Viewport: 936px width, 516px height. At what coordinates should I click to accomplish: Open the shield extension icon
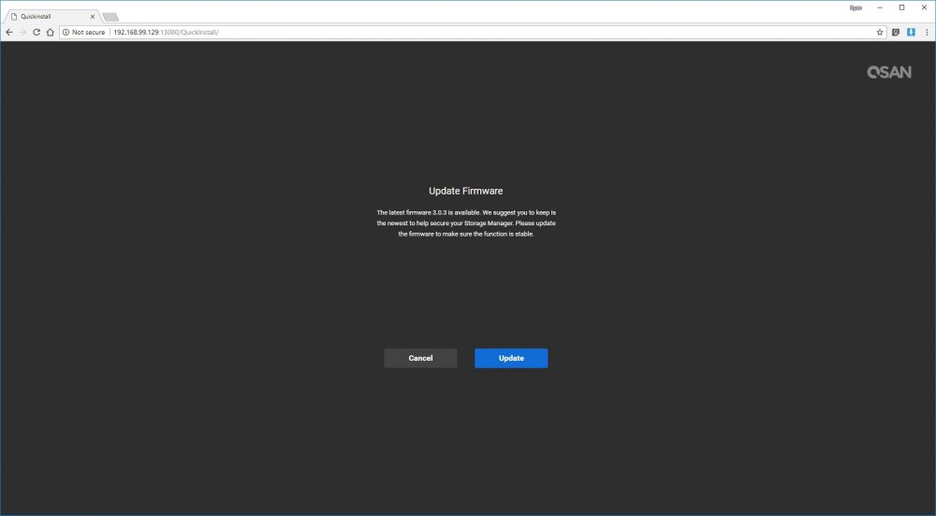(896, 32)
